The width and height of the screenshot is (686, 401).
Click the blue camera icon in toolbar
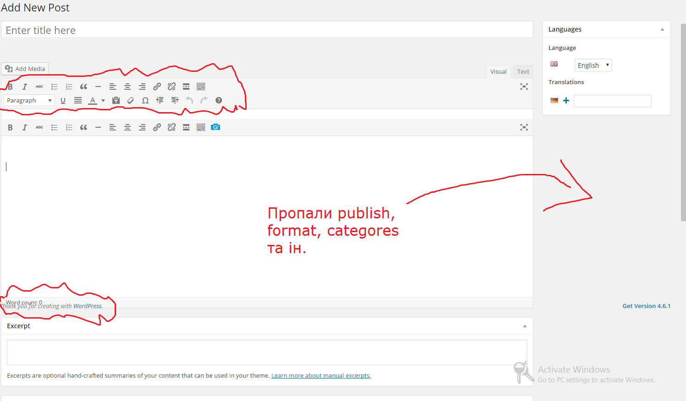(x=216, y=127)
